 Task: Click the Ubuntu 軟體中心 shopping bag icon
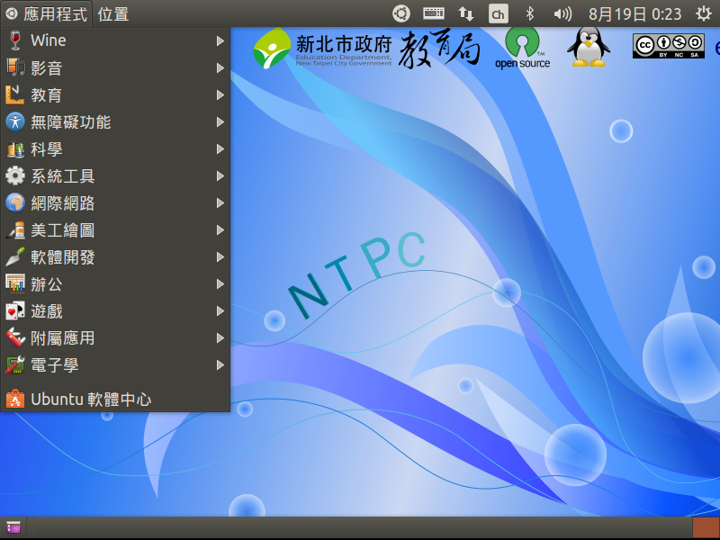click(x=15, y=399)
